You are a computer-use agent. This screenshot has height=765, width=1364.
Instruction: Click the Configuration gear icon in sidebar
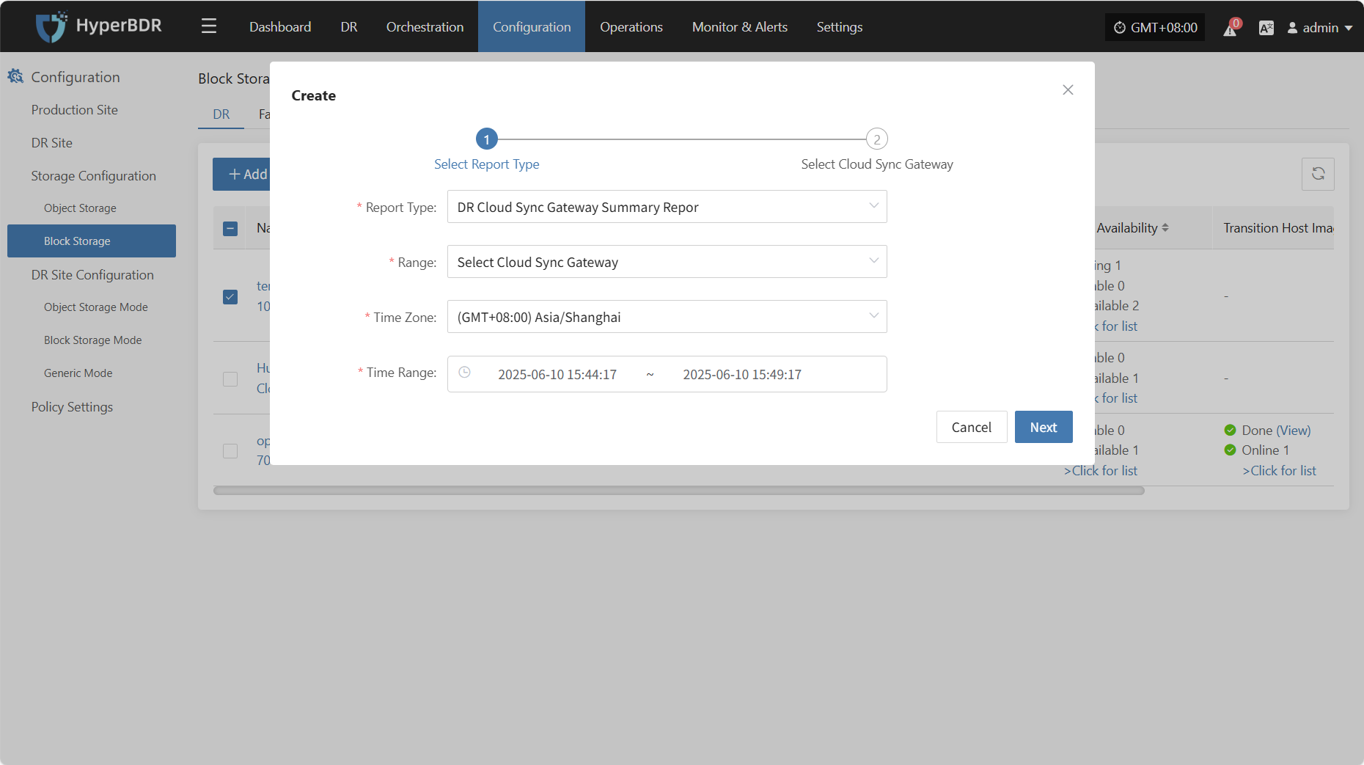15,76
